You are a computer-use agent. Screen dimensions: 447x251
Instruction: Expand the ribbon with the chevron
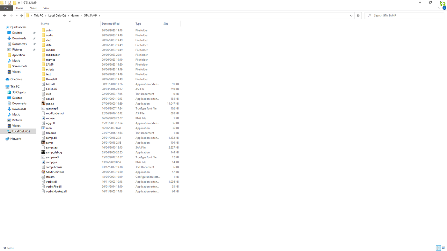pos(440,8)
